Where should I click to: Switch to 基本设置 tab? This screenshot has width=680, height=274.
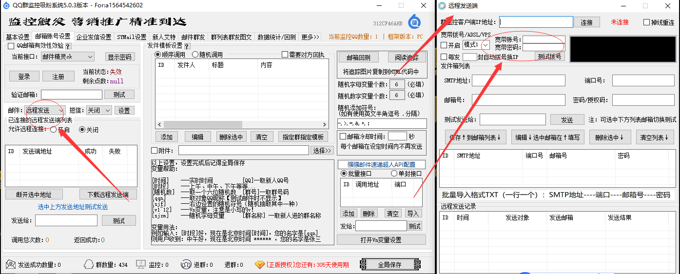pos(18,37)
